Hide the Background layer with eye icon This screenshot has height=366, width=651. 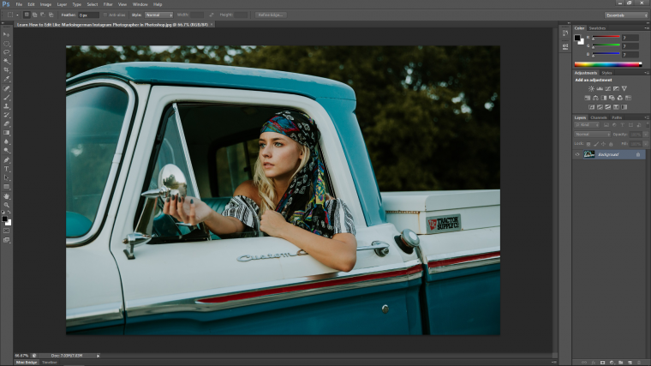(x=577, y=154)
